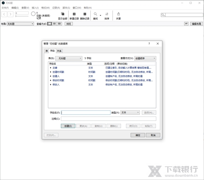Image resolution: width=204 pixels, height=180 pixels.
Task: Open the 查看方式(V) 创建顺序 dropdown
Action: tap(145, 58)
